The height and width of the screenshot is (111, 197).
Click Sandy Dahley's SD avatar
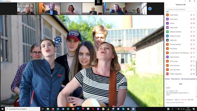(x=167, y=15)
